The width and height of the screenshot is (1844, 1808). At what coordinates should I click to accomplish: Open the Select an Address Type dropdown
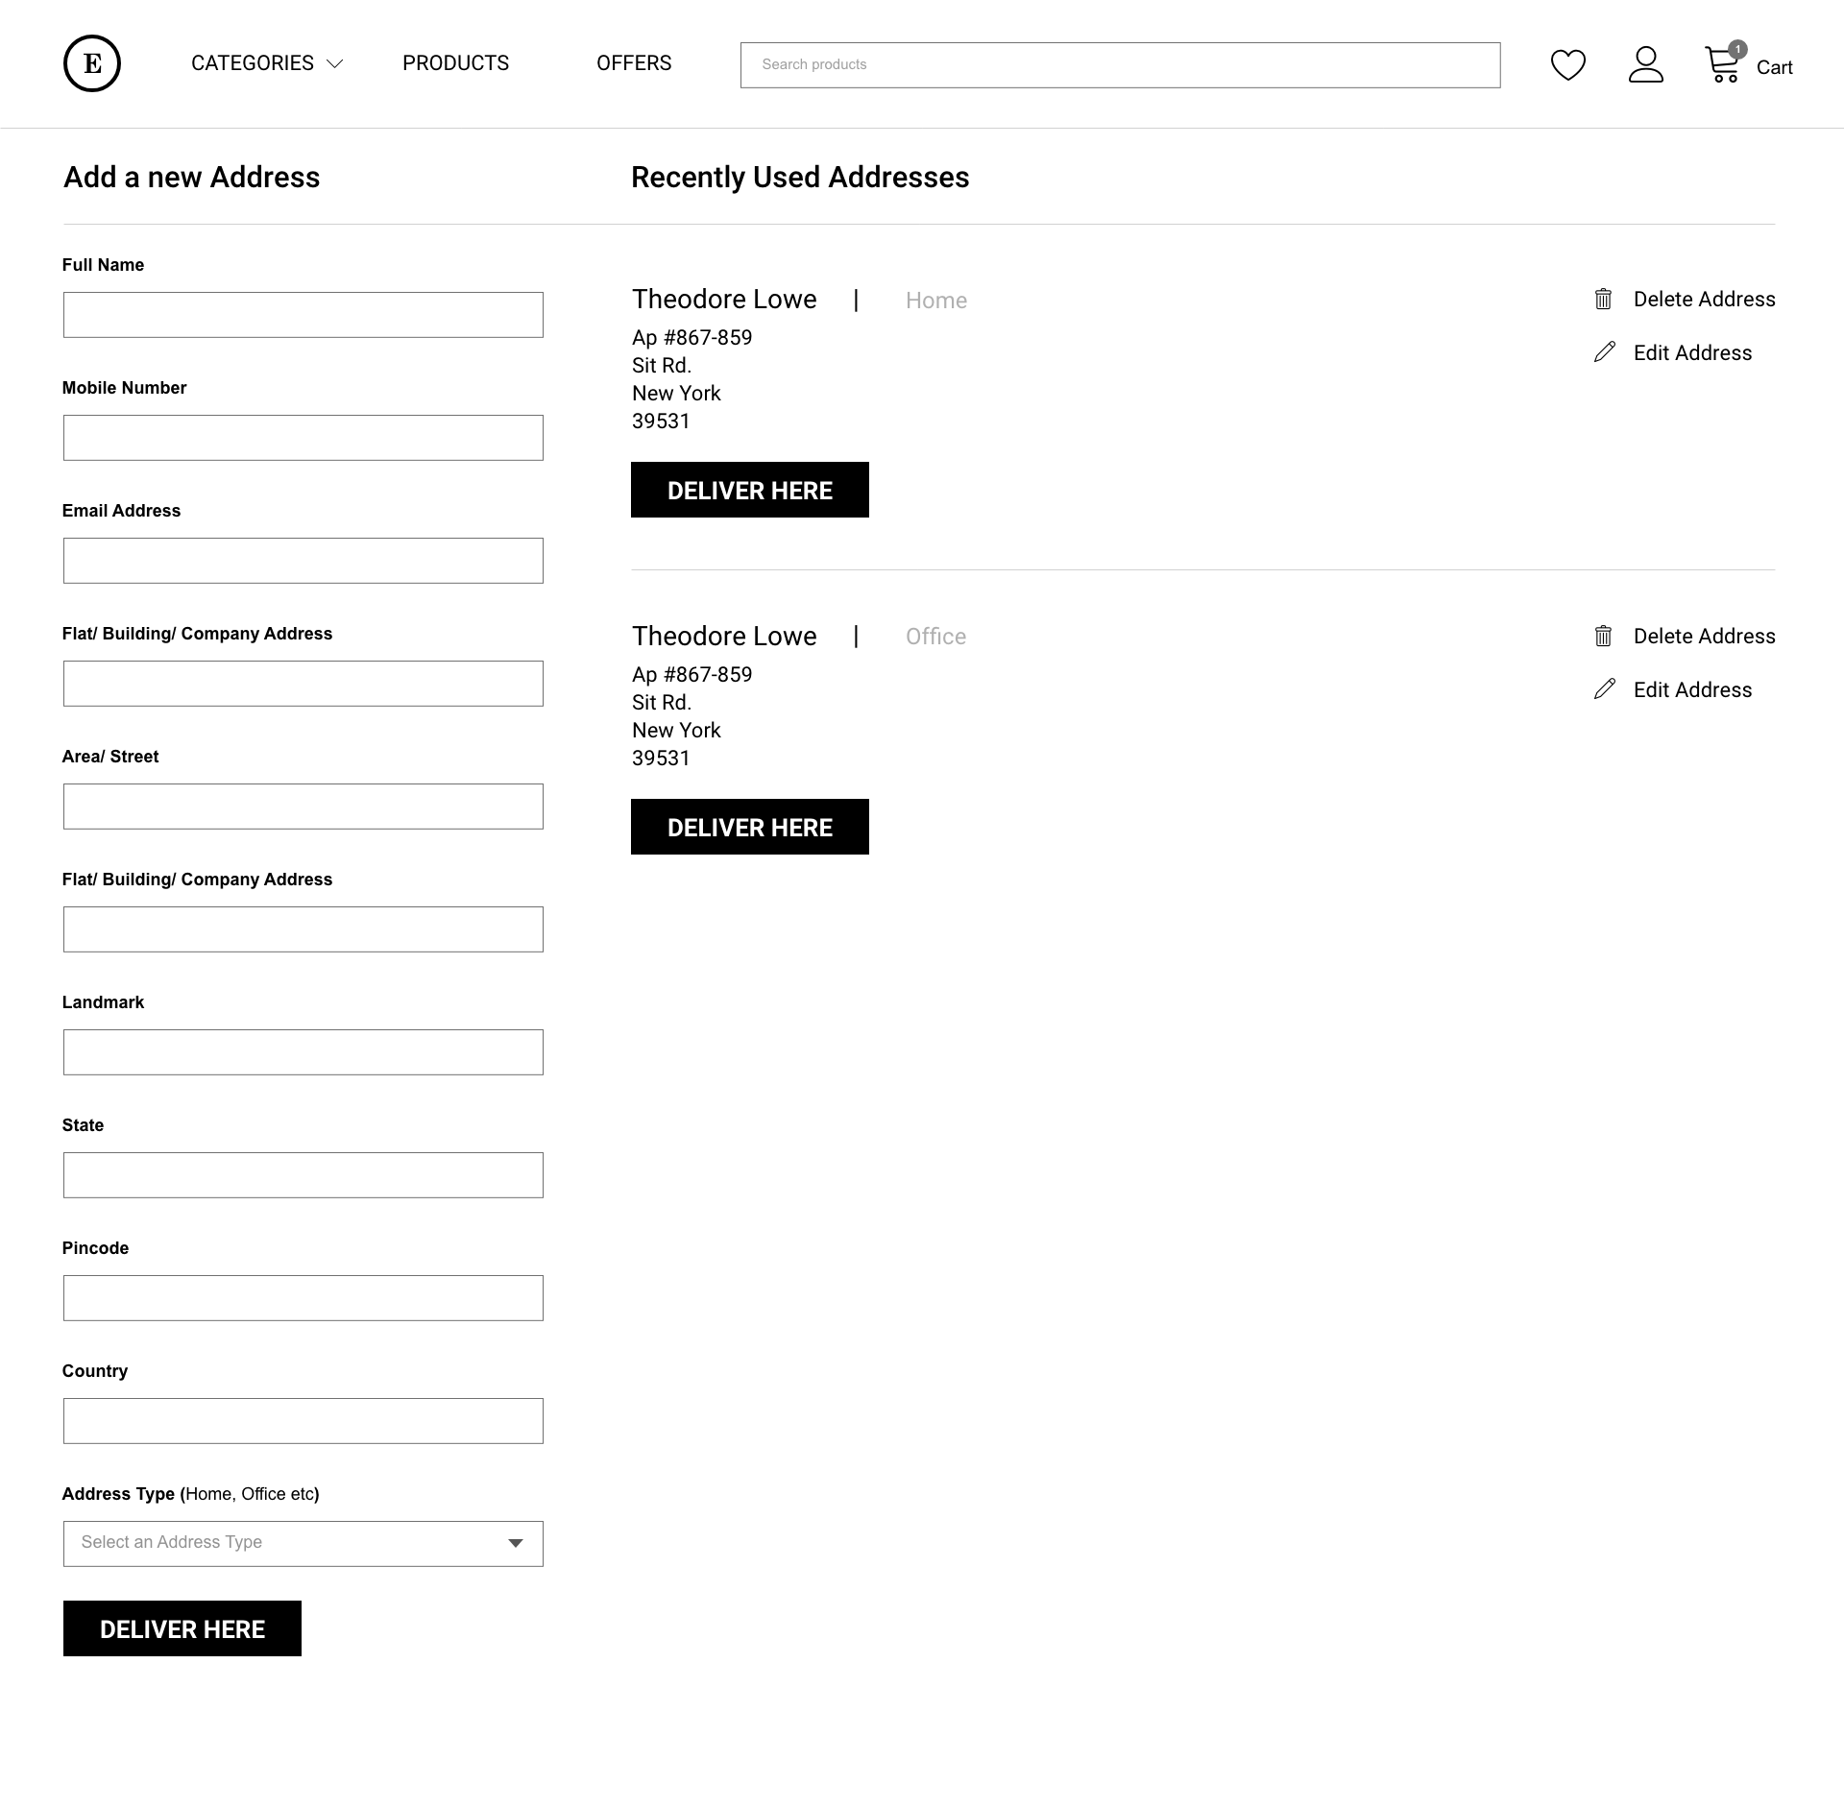tap(303, 1543)
